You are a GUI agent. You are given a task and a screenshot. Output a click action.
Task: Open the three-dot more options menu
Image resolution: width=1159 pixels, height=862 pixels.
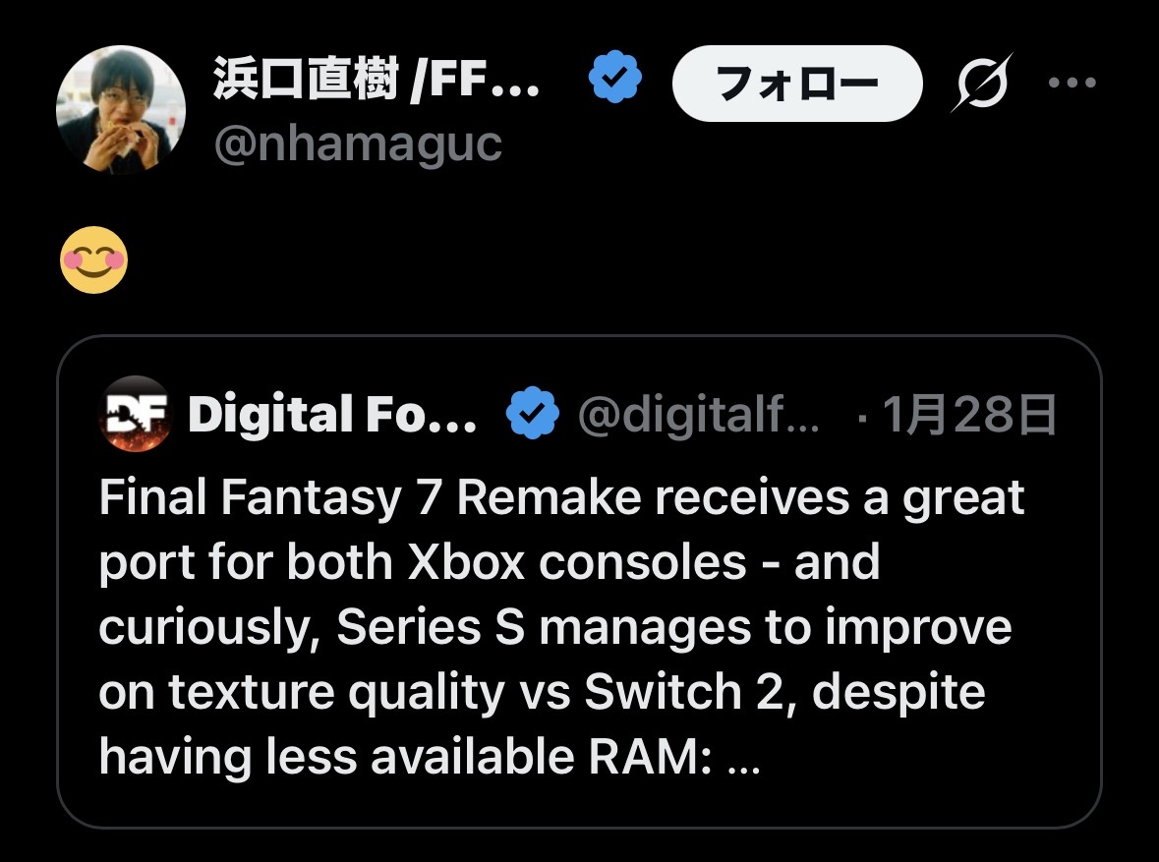(x=1072, y=84)
